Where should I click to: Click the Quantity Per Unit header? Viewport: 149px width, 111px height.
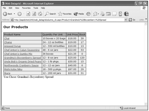(54, 34)
